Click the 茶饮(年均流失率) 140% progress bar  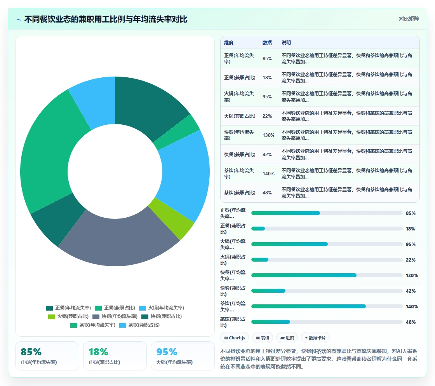tap(327, 306)
